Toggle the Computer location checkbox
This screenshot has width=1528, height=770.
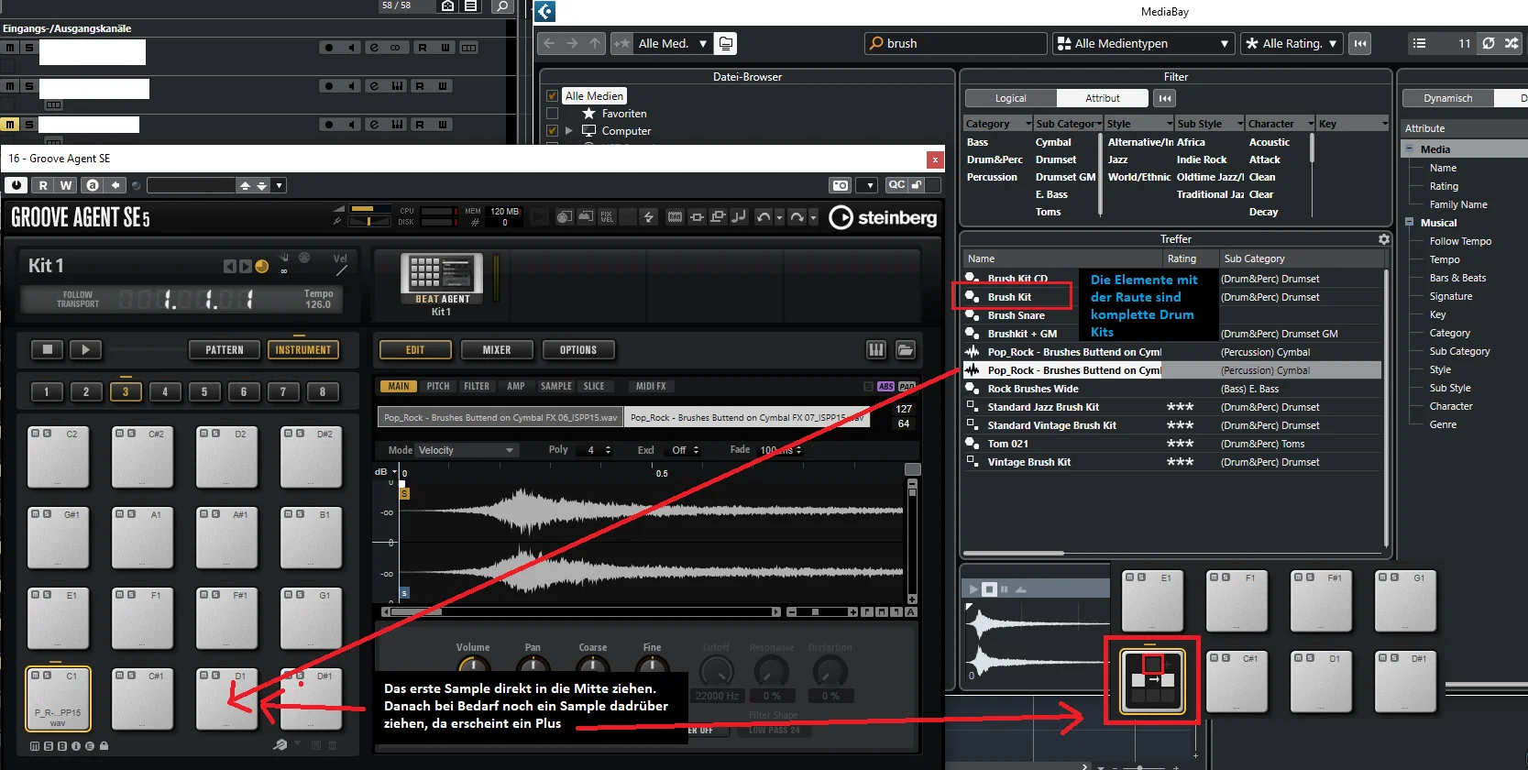[552, 131]
